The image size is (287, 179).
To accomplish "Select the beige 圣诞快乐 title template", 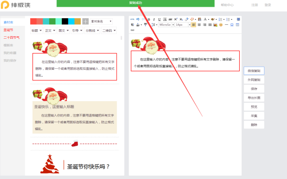I will (x=75, y=111).
